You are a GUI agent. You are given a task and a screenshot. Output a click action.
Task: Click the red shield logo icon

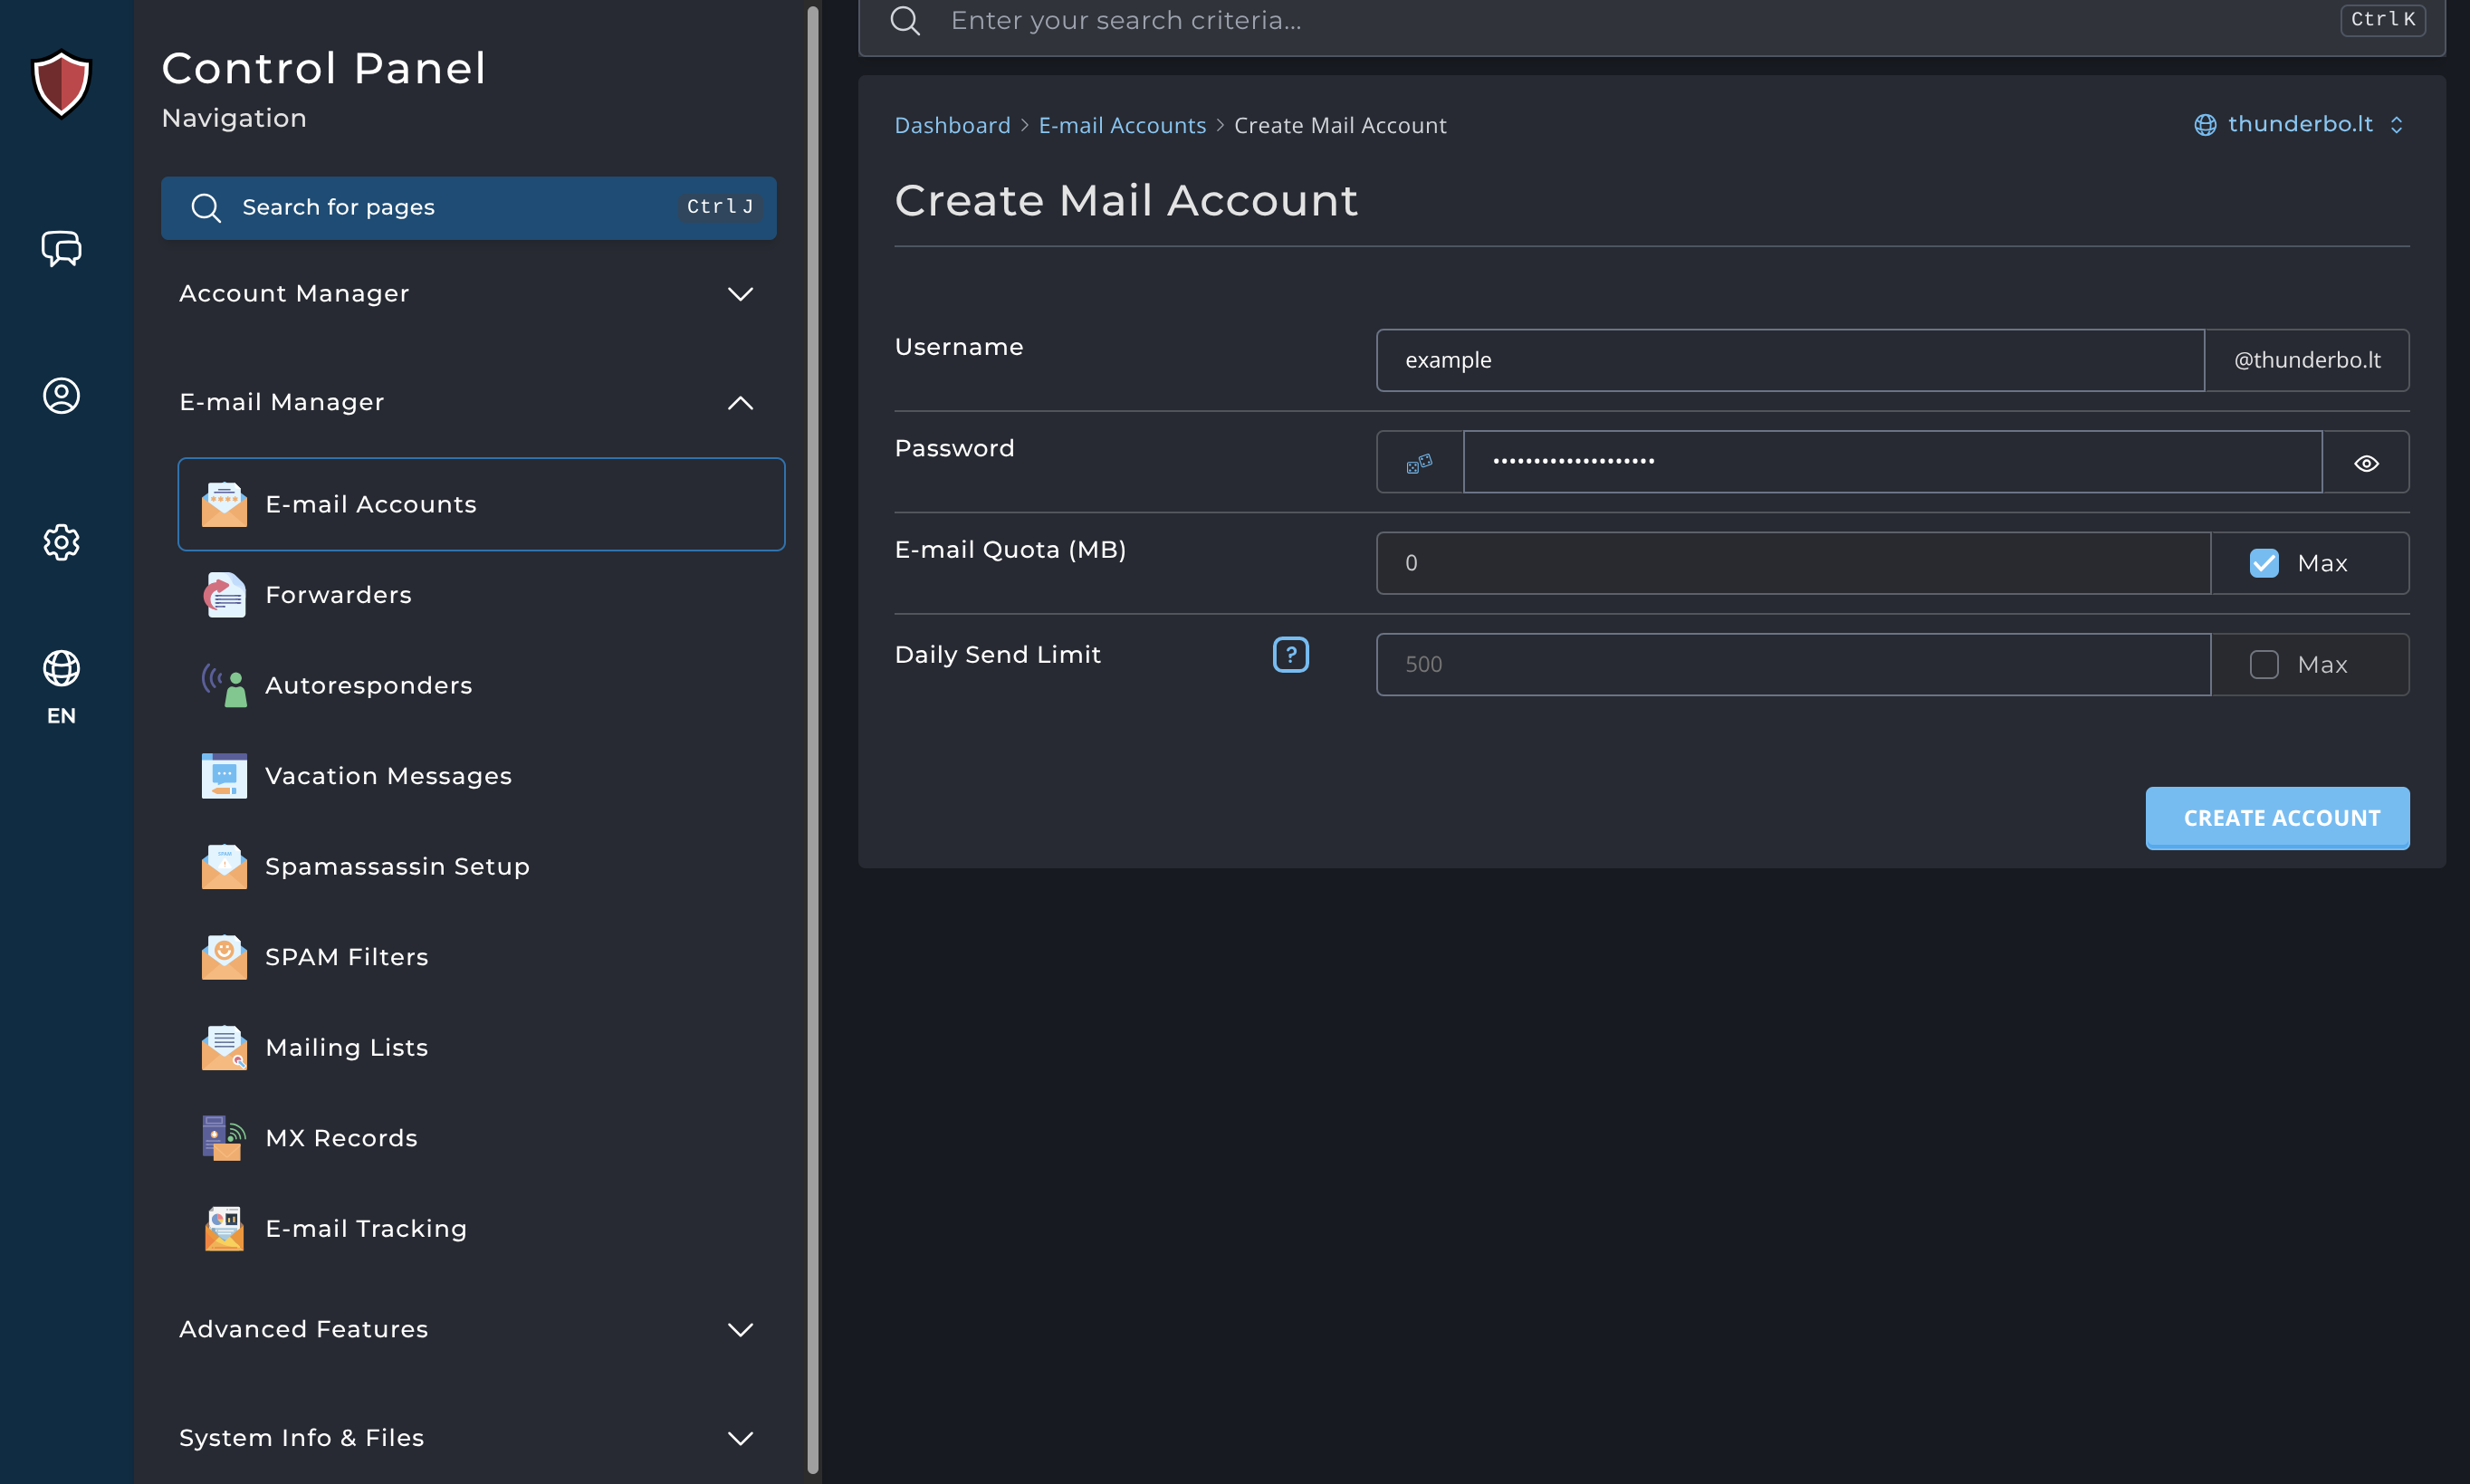click(61, 84)
